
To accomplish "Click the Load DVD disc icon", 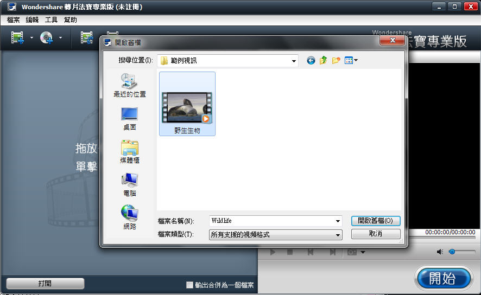I will pos(46,37).
